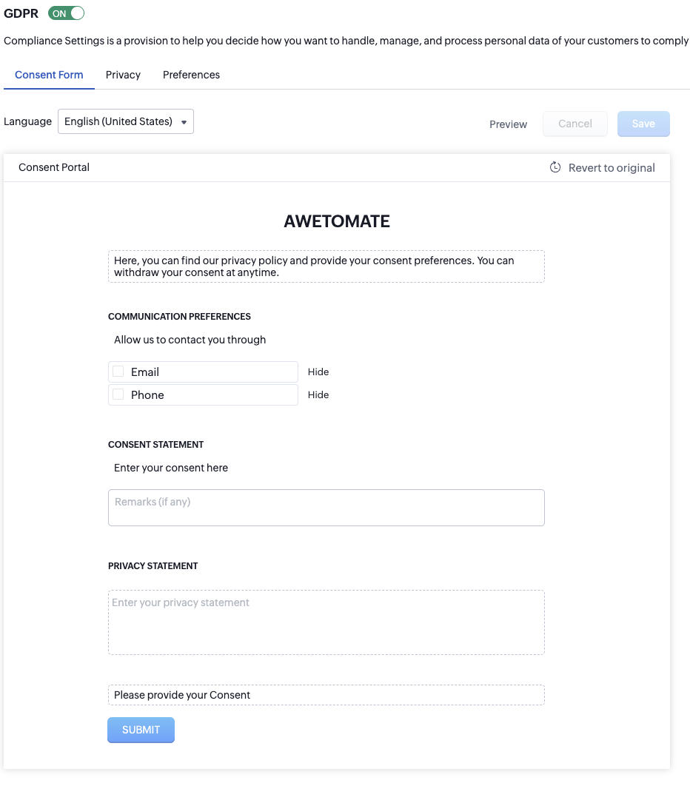The width and height of the screenshot is (690, 786).
Task: Edit the 'Please provide your Consent' field
Action: tap(326, 695)
